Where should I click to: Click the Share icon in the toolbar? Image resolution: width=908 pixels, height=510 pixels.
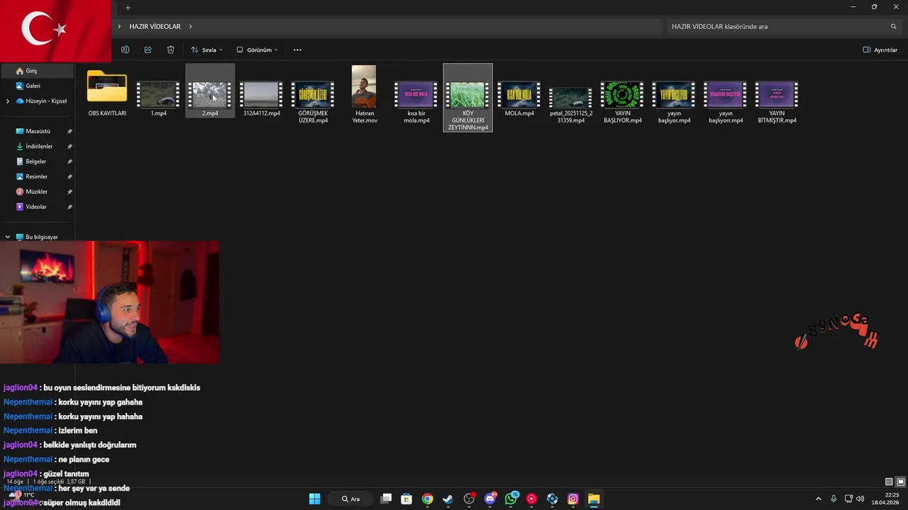tap(148, 50)
